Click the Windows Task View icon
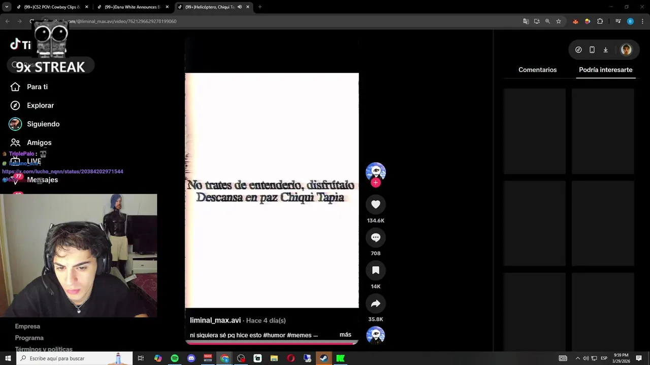 click(x=141, y=358)
